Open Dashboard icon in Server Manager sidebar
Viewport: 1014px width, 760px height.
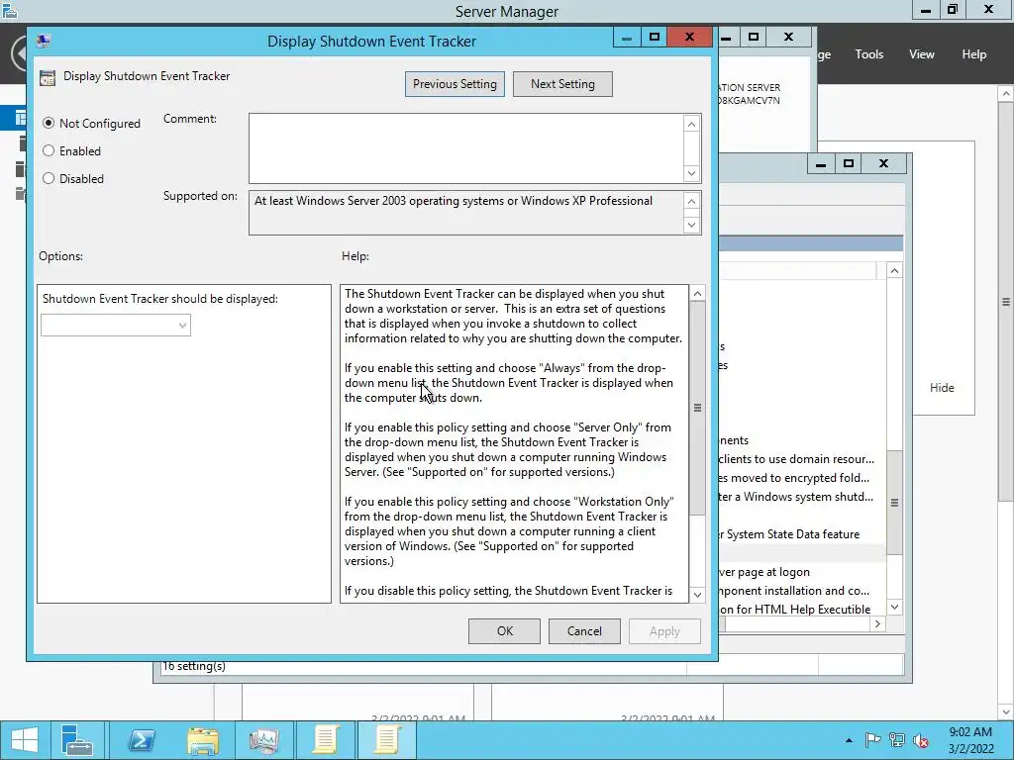(x=21, y=119)
